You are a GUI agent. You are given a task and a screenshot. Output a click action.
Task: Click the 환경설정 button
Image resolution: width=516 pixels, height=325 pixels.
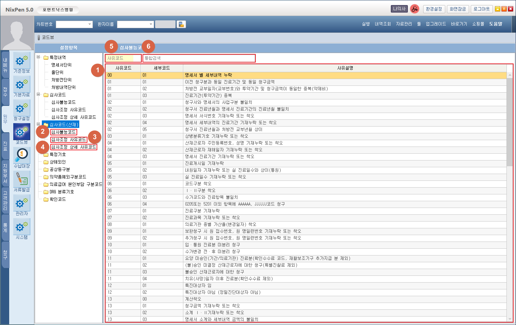(x=434, y=9)
